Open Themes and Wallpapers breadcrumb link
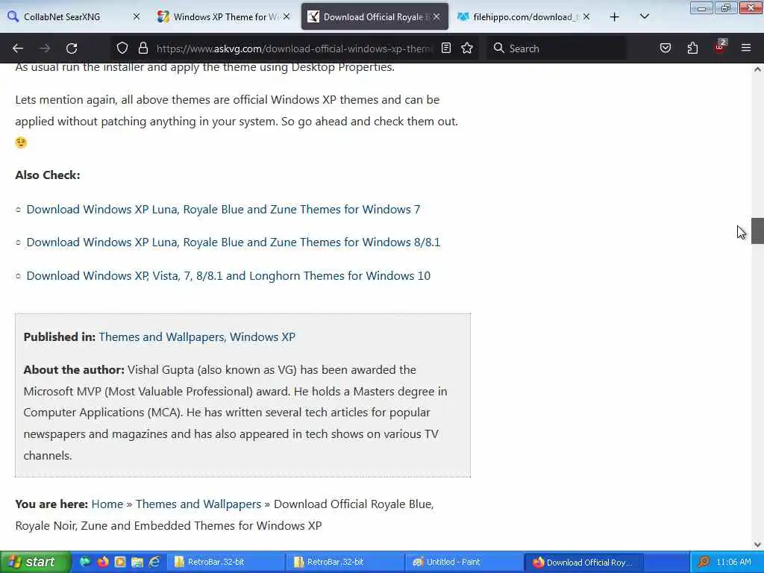764x573 pixels. 198,504
